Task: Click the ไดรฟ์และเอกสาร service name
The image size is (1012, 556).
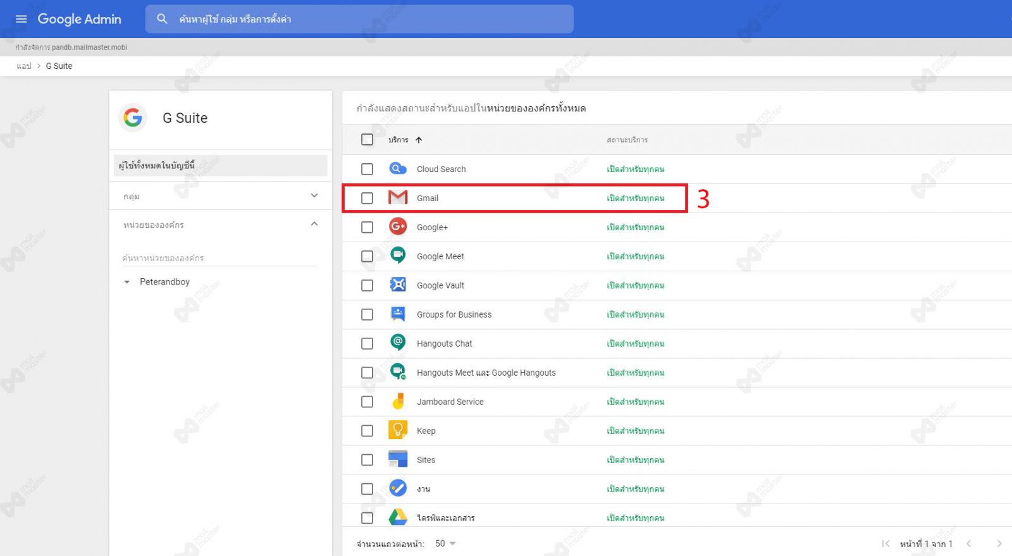Action: pos(445,518)
